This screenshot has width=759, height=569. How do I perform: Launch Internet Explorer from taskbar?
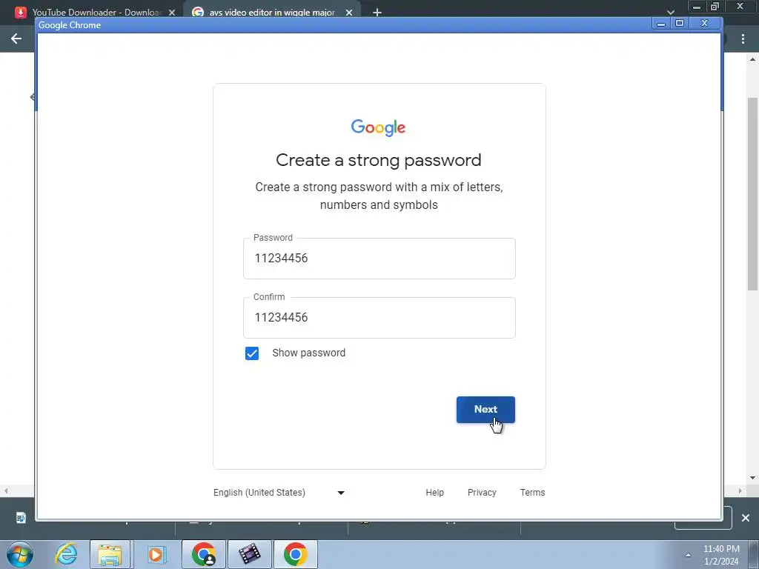(66, 554)
